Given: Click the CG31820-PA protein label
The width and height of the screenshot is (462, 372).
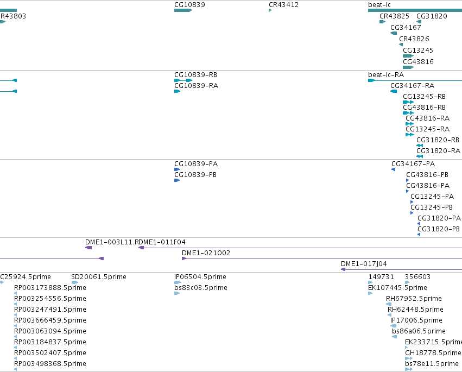Looking at the screenshot, I should click(439, 218).
